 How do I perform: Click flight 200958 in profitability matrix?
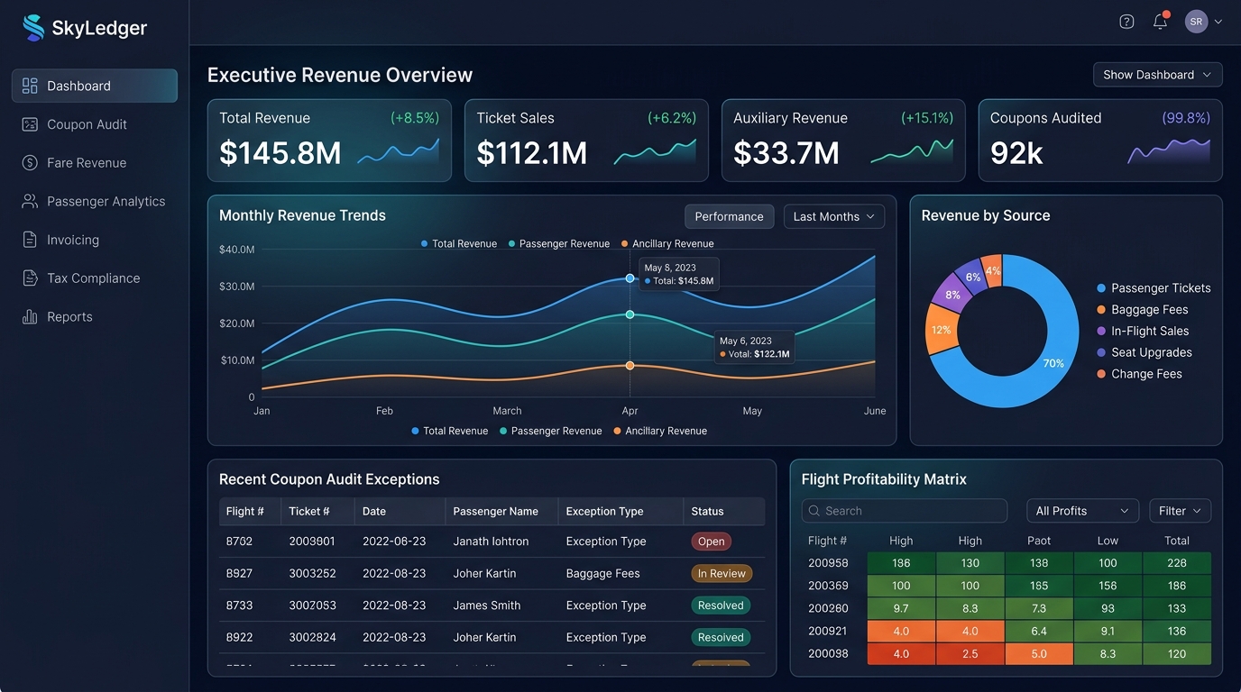pyautogui.click(x=828, y=563)
